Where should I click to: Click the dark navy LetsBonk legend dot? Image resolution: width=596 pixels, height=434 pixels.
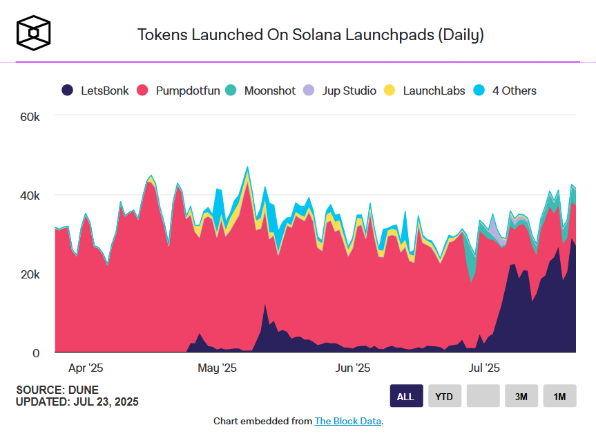[68, 91]
